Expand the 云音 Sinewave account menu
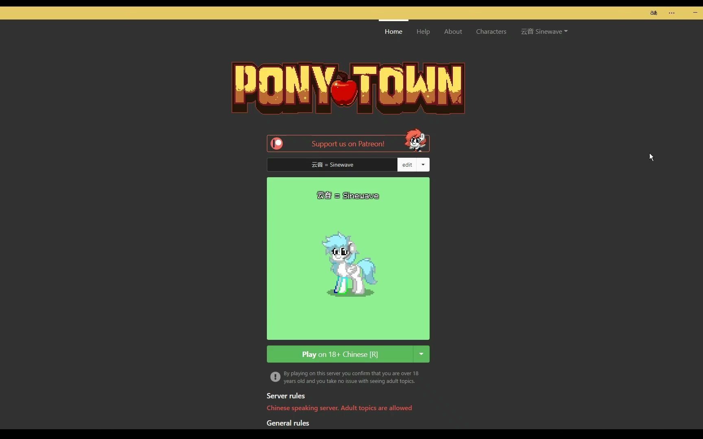 click(544, 31)
